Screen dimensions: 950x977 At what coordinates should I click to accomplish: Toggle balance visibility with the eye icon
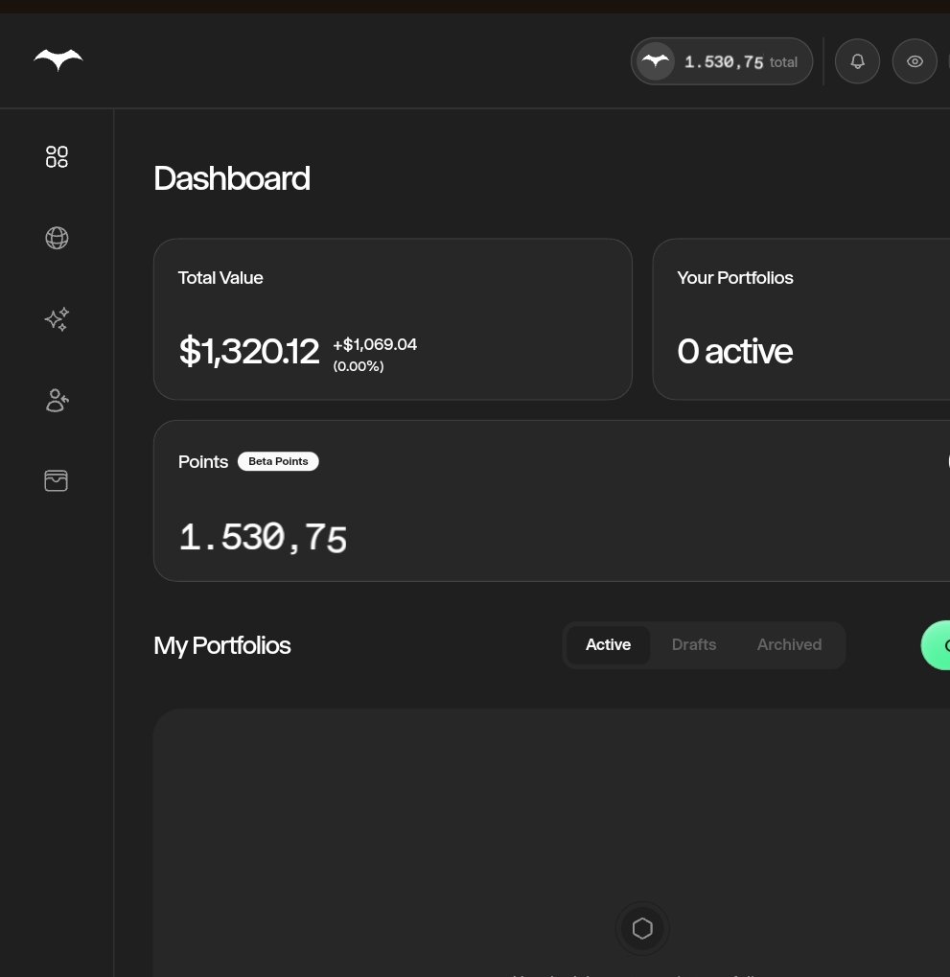point(915,61)
